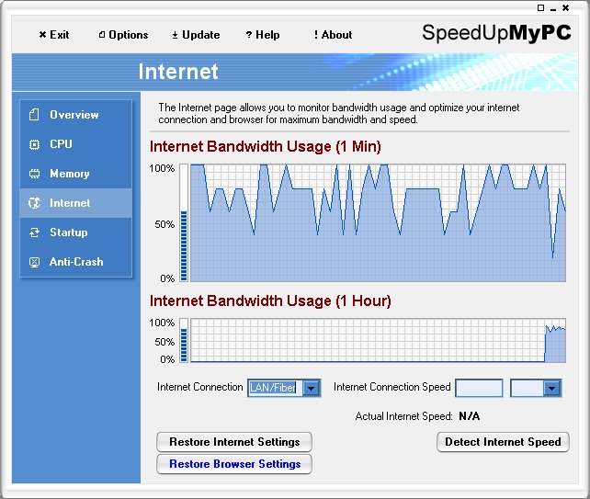Choose the Update menu item
Image resolution: width=590 pixels, height=499 pixels.
coord(196,35)
